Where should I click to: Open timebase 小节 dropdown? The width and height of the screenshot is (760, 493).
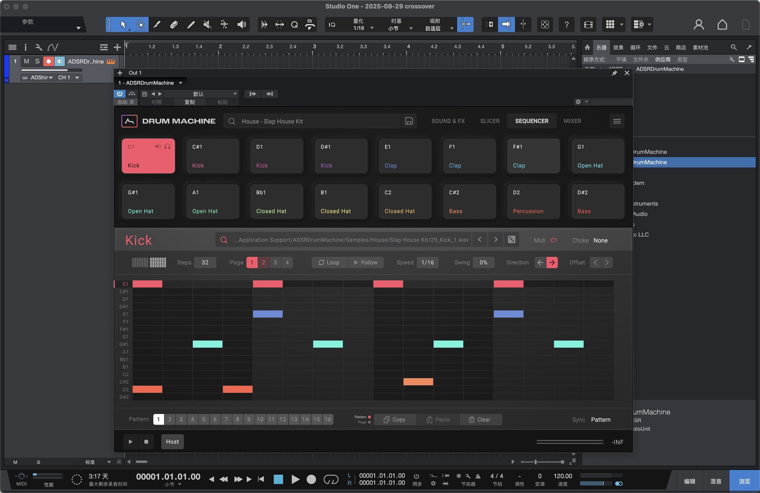(400, 28)
